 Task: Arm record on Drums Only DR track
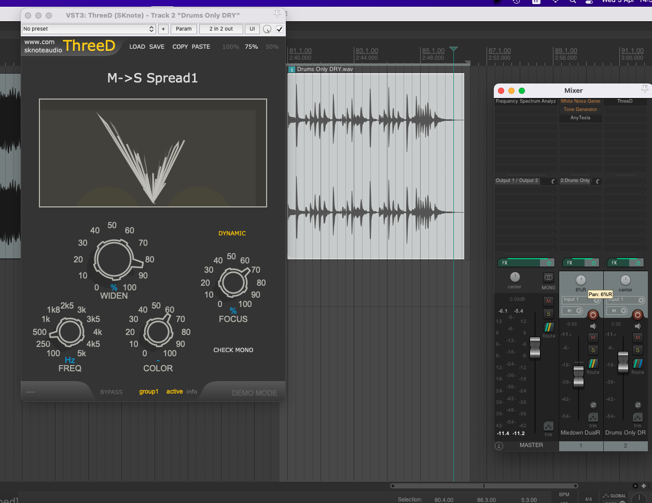[638, 315]
